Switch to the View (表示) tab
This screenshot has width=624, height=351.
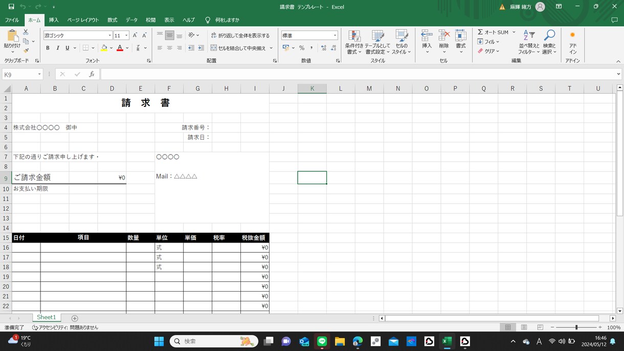pos(169,20)
